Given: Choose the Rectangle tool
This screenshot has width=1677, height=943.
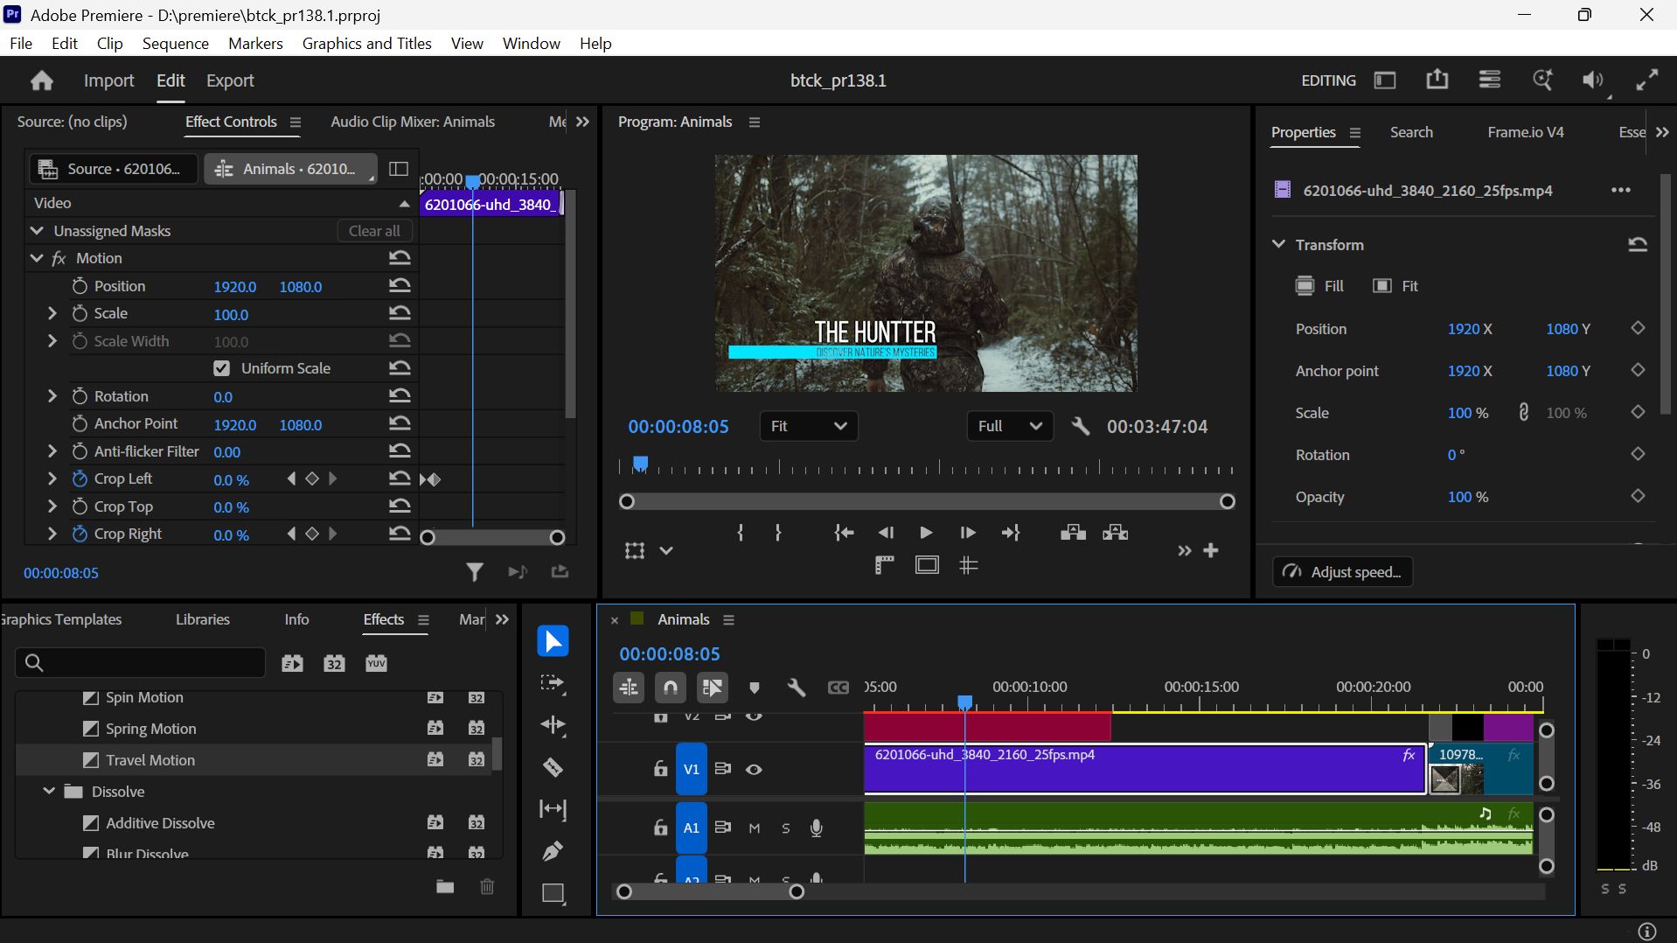Looking at the screenshot, I should pyautogui.click(x=553, y=893).
